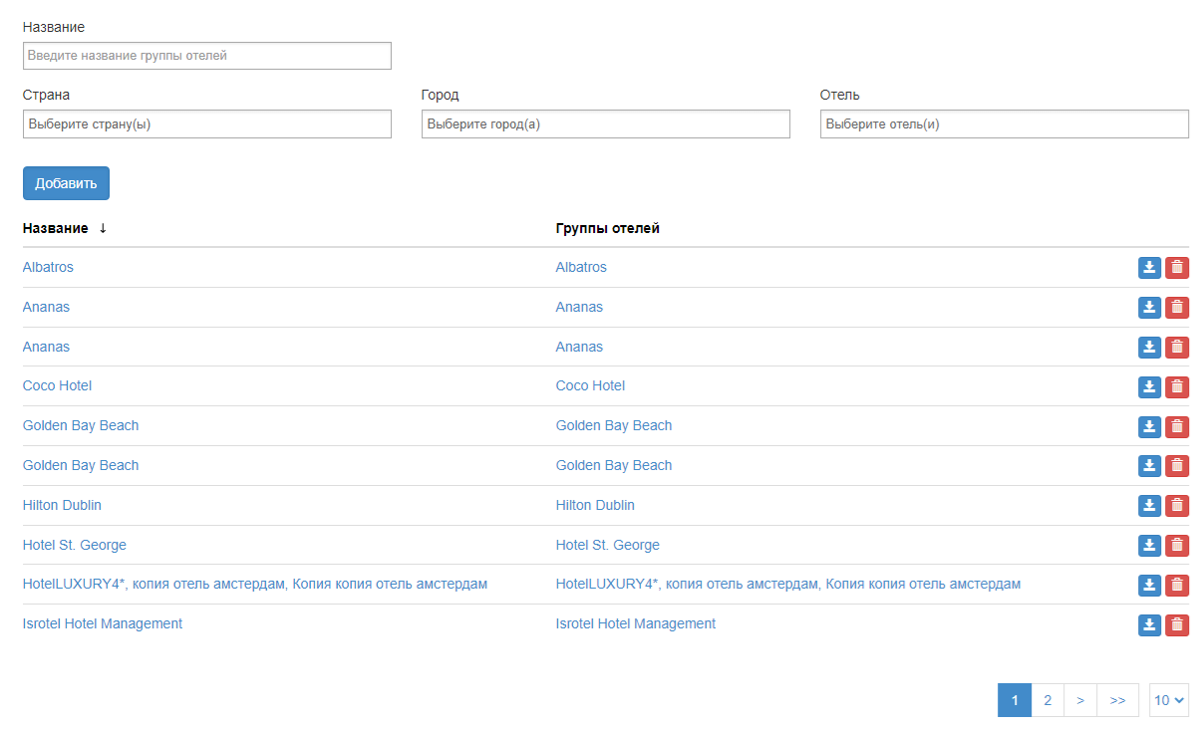Jump to last page with >> button
Screen dimensions: 1204x730
(x=1117, y=700)
